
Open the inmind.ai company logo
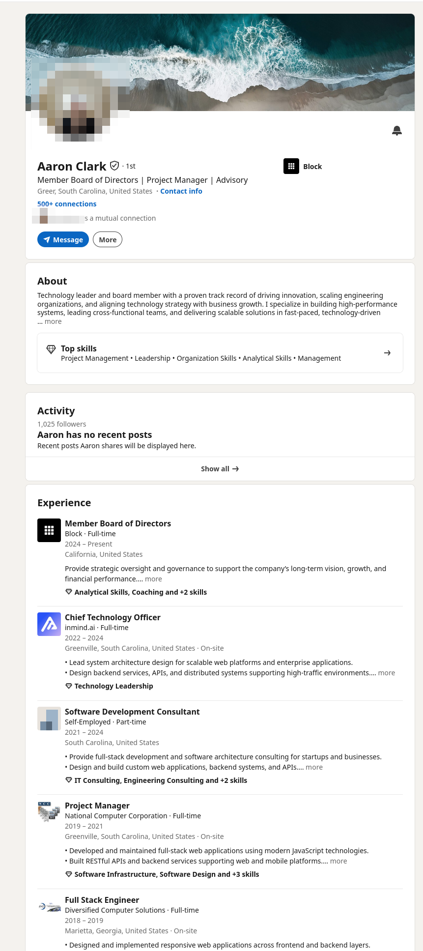[49, 624]
